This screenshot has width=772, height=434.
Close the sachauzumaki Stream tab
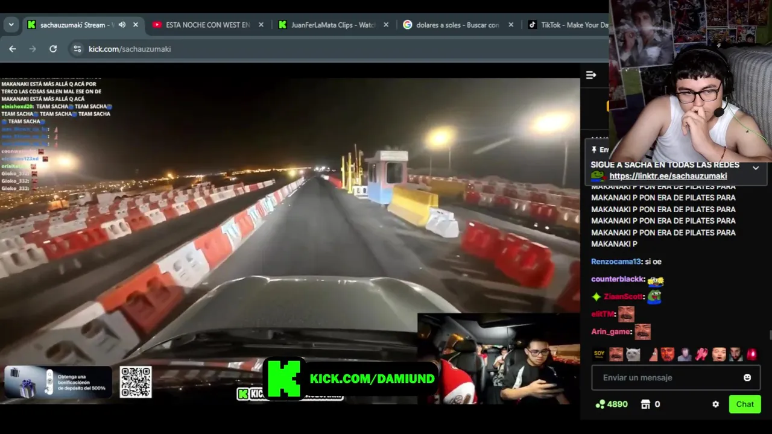pos(135,25)
